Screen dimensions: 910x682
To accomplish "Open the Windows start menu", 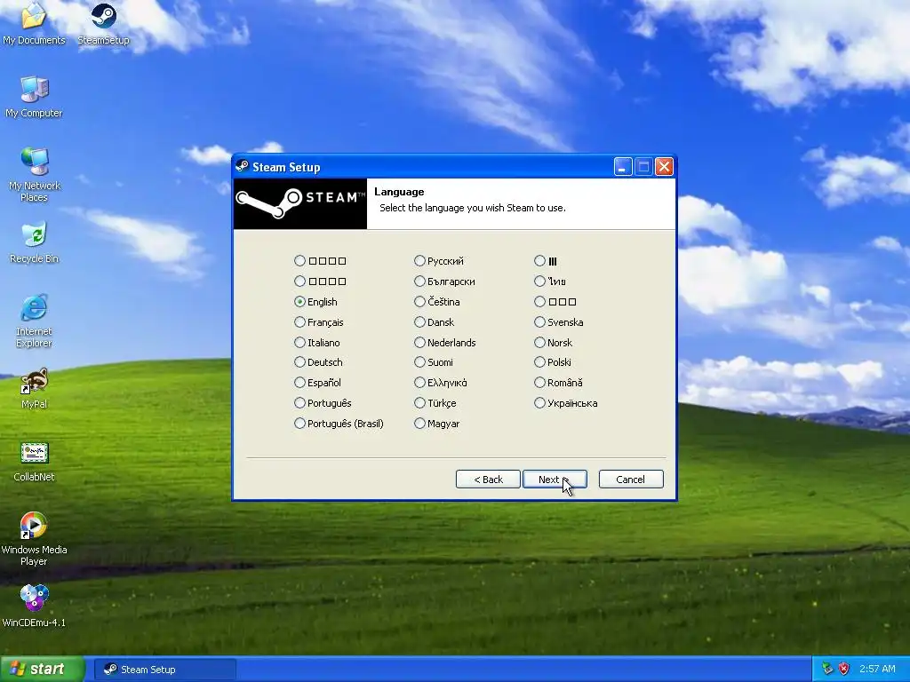I will click(42, 669).
